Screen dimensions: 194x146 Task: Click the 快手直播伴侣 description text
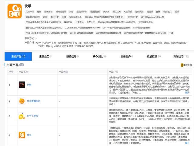click(x=149, y=101)
